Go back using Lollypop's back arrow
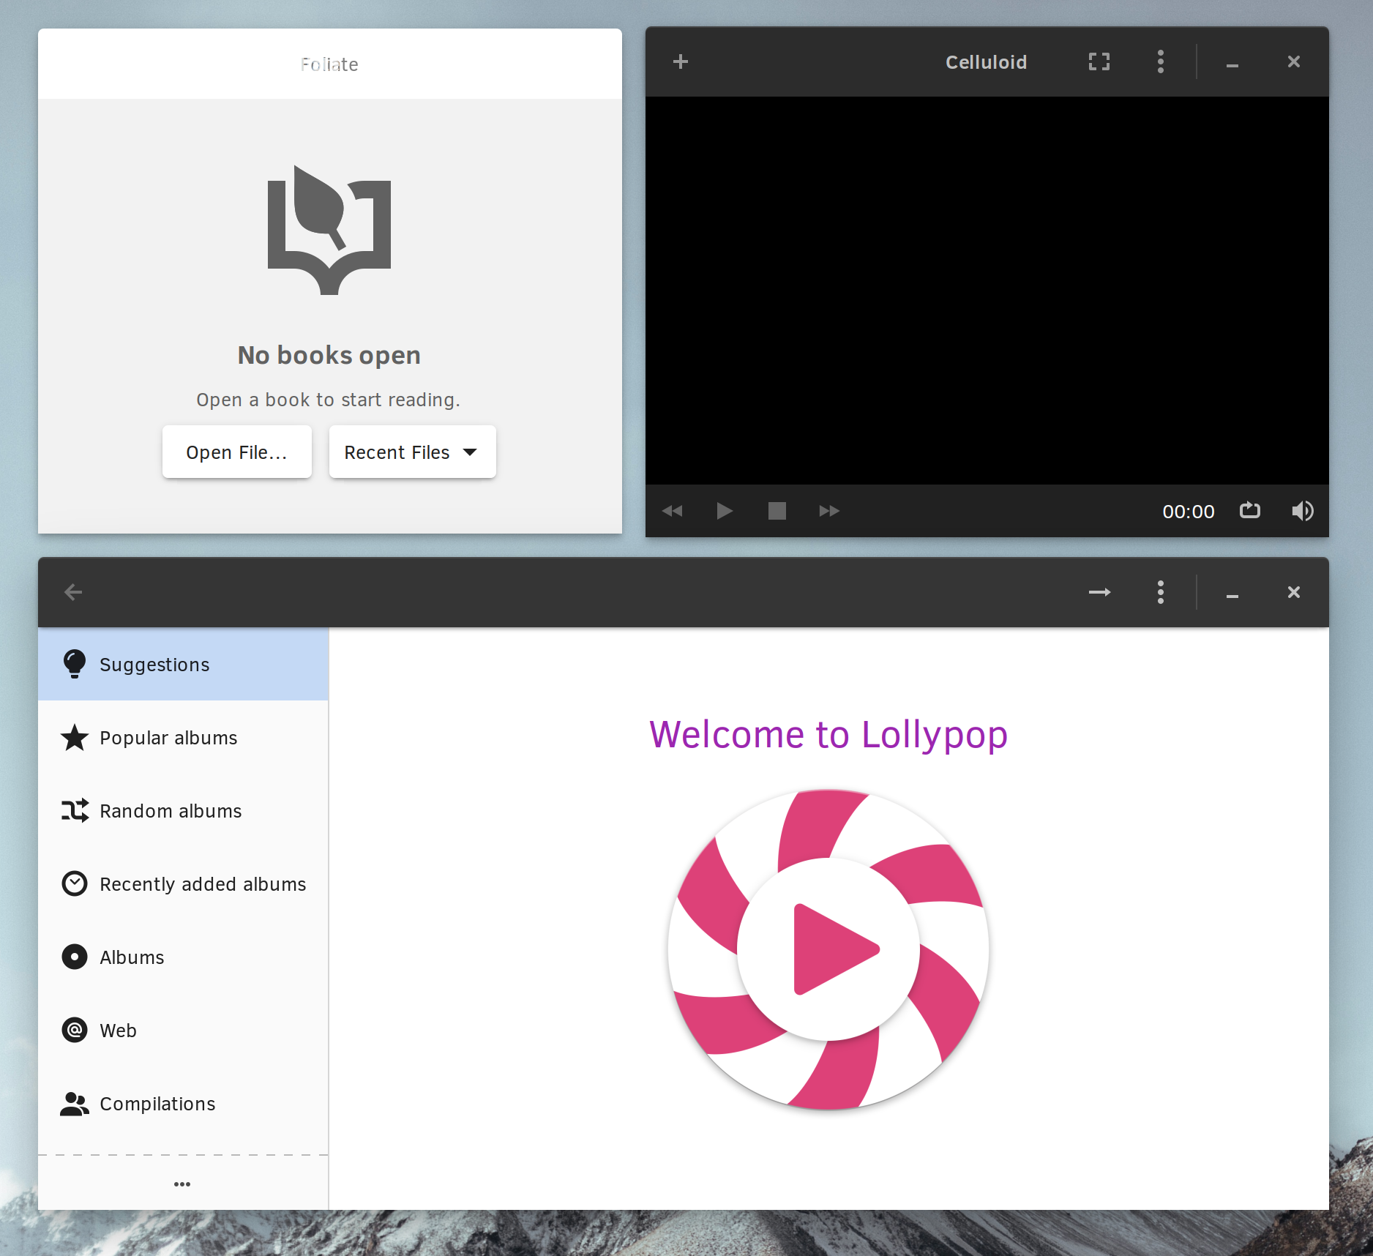 (73, 592)
